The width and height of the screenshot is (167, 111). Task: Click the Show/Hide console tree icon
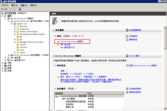pyautogui.click(x=15, y=9)
